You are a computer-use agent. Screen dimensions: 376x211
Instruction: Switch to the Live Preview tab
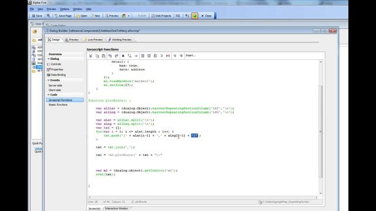pos(93,40)
